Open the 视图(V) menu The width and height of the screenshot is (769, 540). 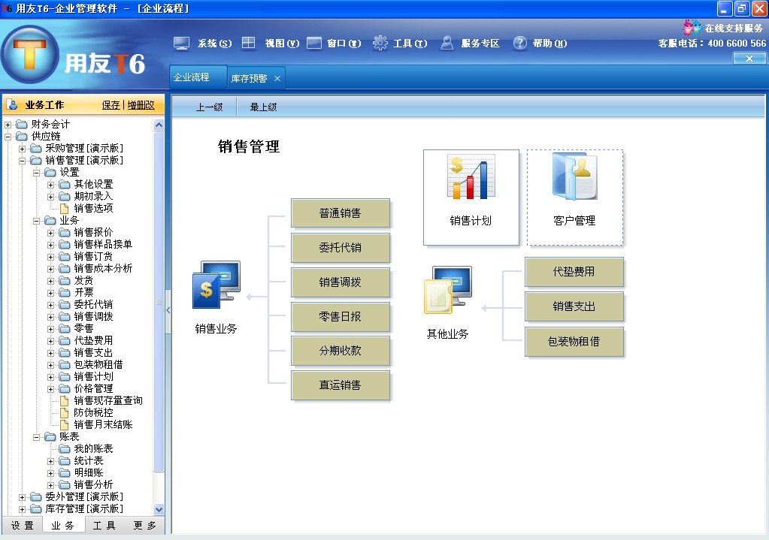(282, 44)
